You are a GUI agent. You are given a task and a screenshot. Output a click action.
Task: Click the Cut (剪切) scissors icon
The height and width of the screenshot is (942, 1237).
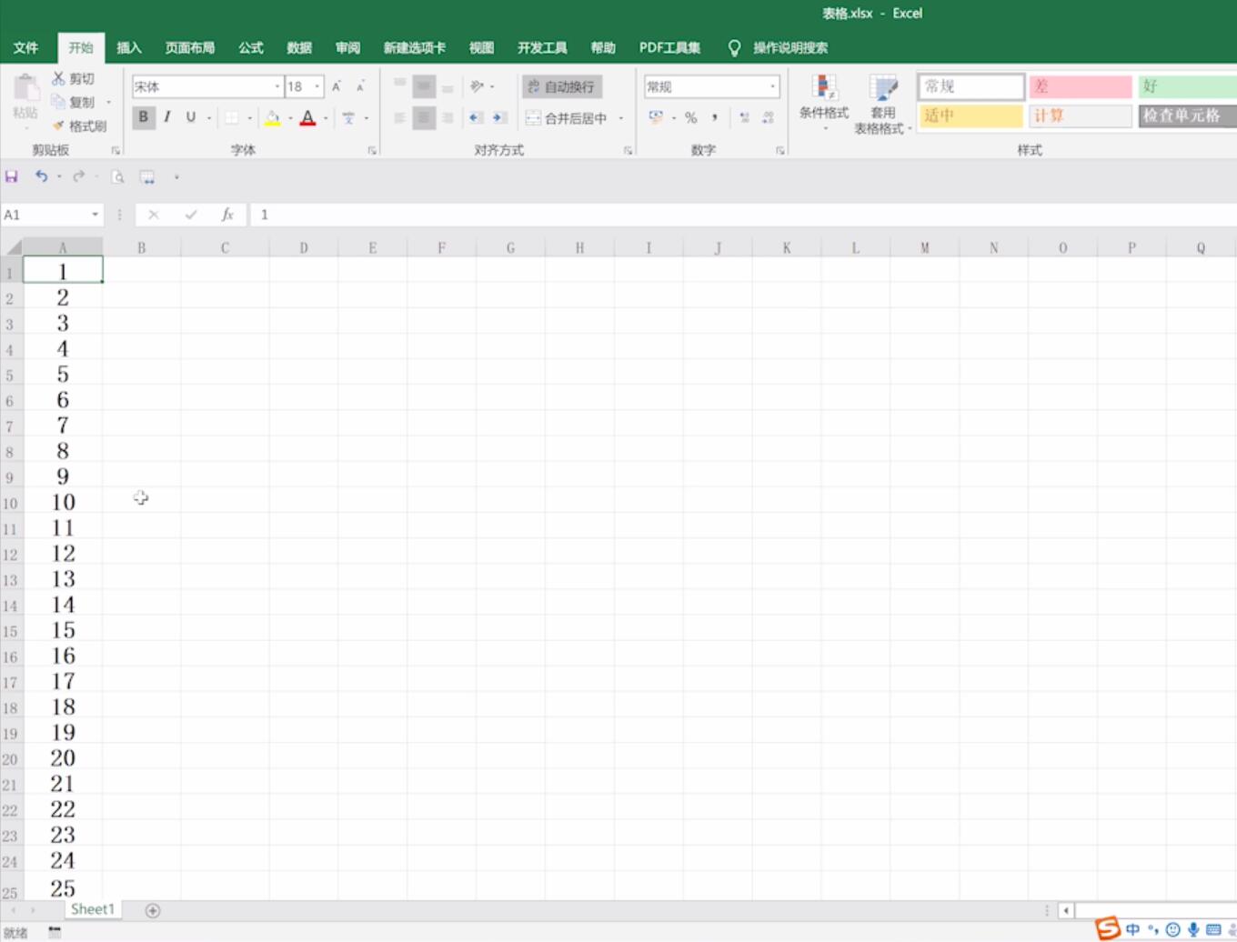coord(58,78)
